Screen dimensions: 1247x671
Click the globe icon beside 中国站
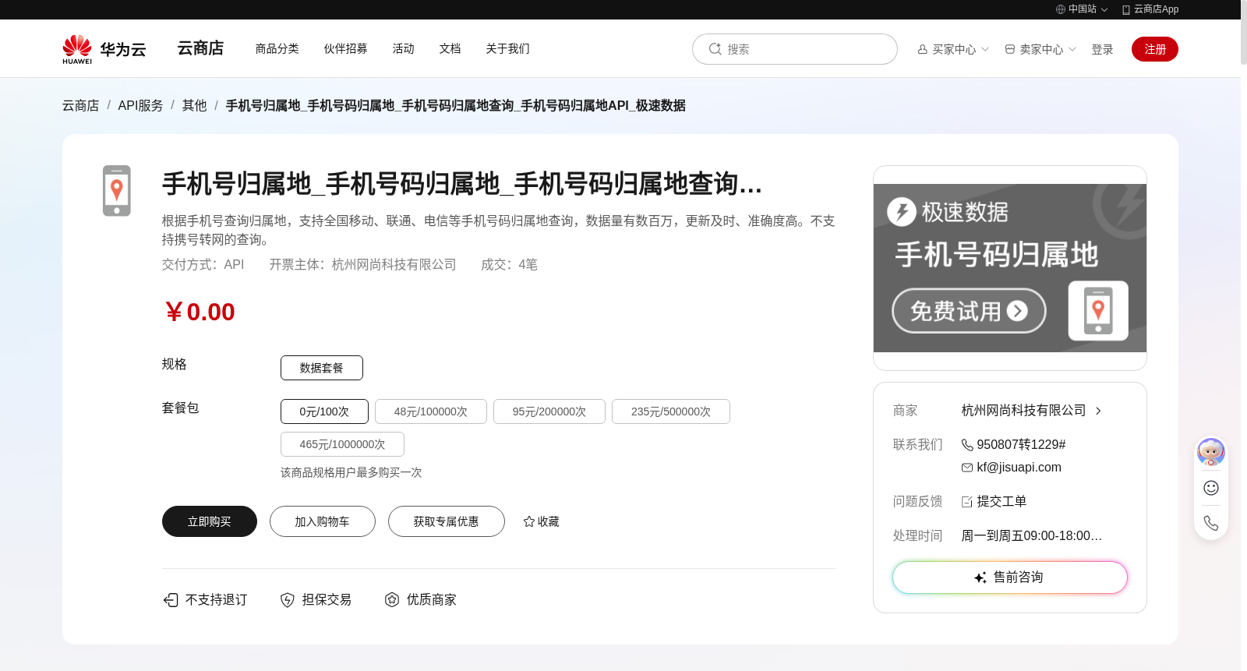tap(1060, 9)
